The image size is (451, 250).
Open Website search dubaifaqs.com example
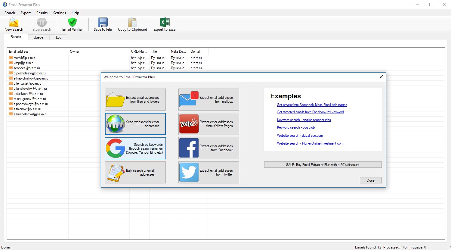point(300,136)
